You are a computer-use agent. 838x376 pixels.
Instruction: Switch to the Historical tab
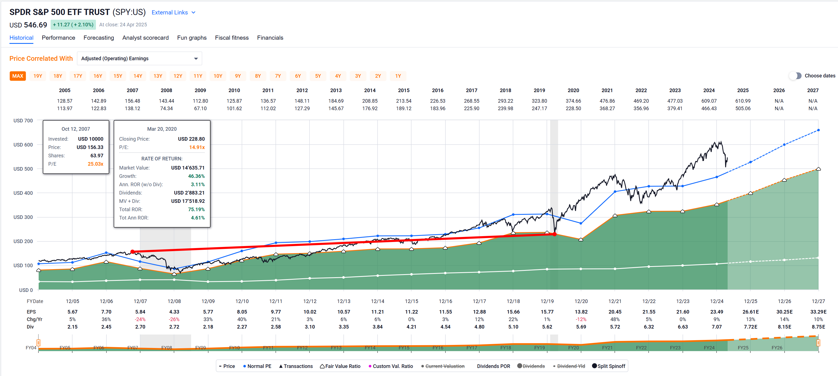click(21, 38)
